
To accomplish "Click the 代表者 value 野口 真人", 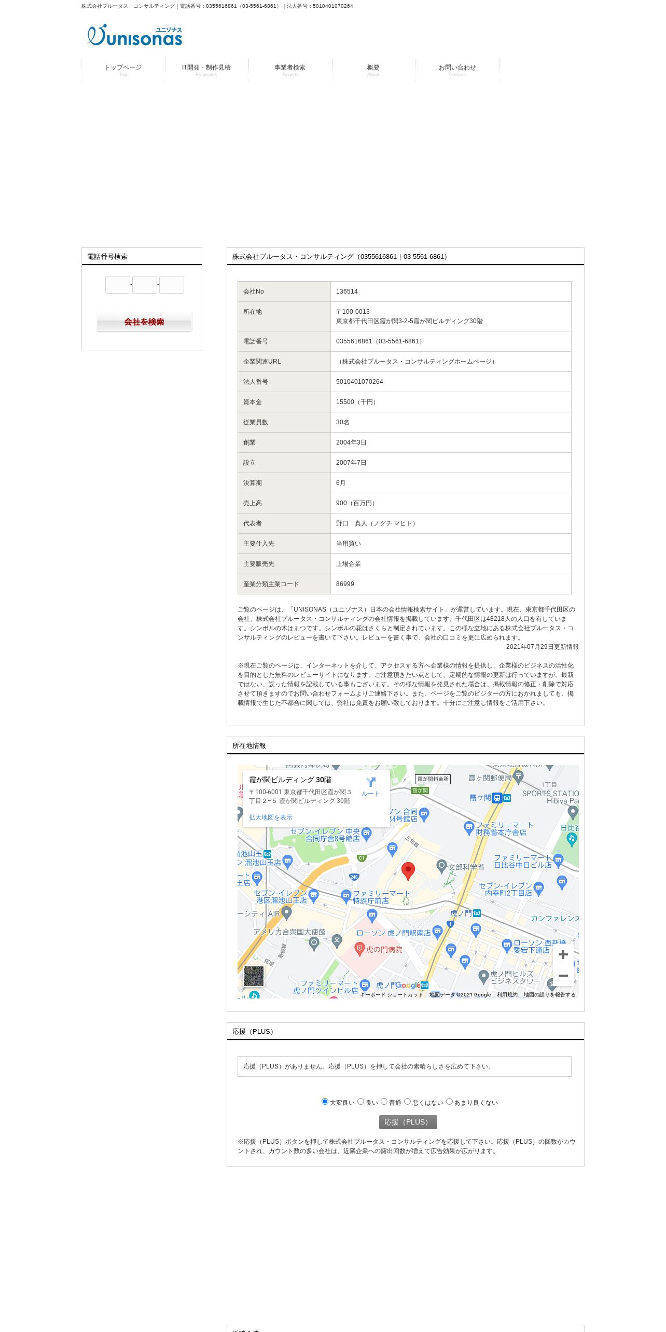I will (377, 523).
